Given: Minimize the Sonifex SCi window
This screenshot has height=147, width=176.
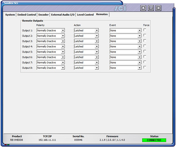Looking at the screenshot, I should (x=151, y=8).
